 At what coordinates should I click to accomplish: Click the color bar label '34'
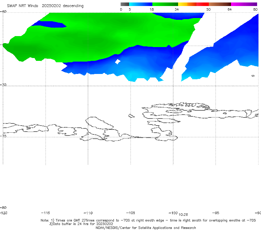pyautogui.click(x=177, y=9)
